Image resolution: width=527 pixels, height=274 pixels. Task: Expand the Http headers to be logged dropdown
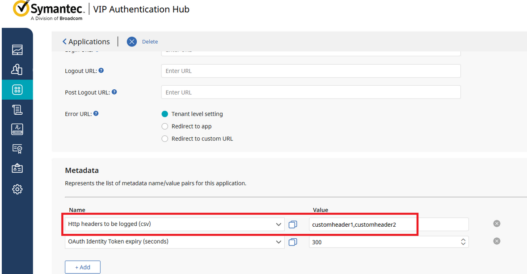coord(278,224)
